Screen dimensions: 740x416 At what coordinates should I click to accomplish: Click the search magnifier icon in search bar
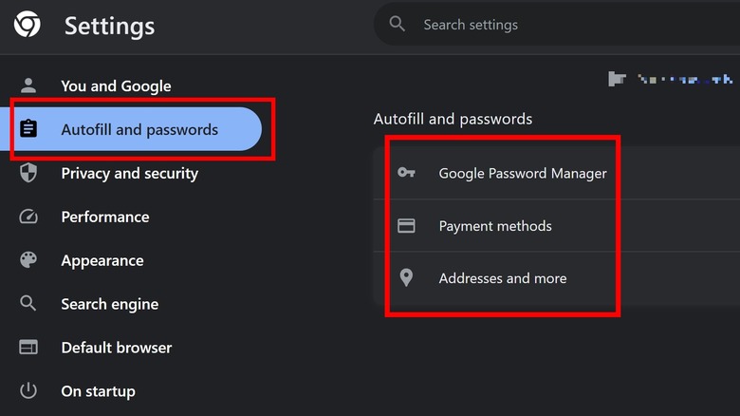[398, 25]
